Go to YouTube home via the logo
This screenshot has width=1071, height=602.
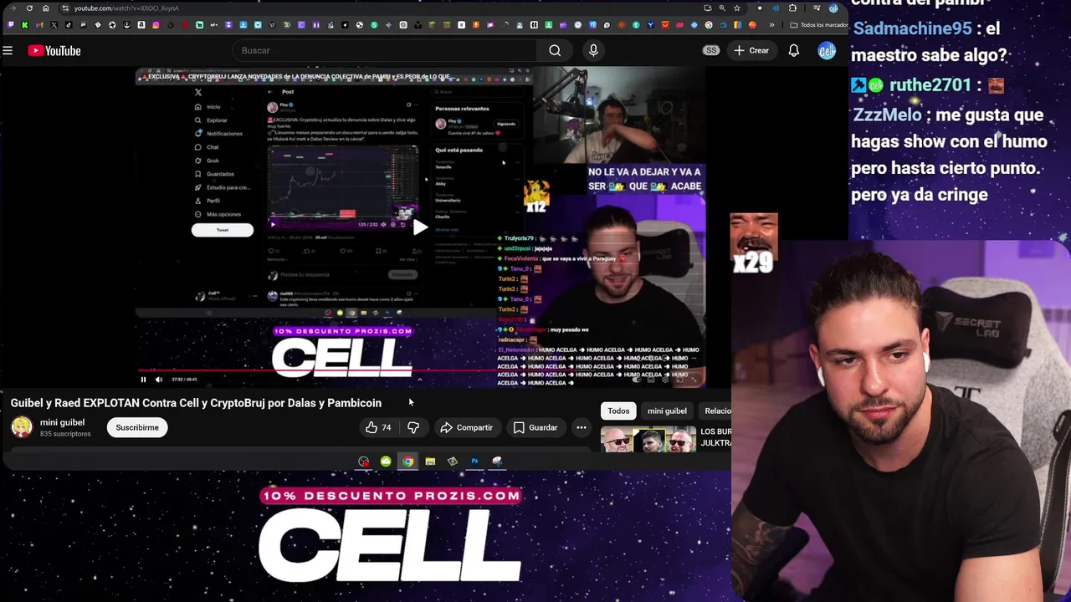54,51
